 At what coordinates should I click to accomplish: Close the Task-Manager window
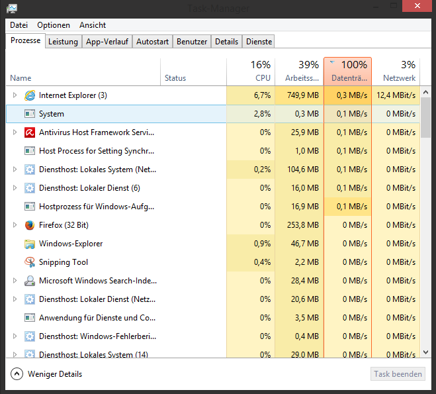417,6
